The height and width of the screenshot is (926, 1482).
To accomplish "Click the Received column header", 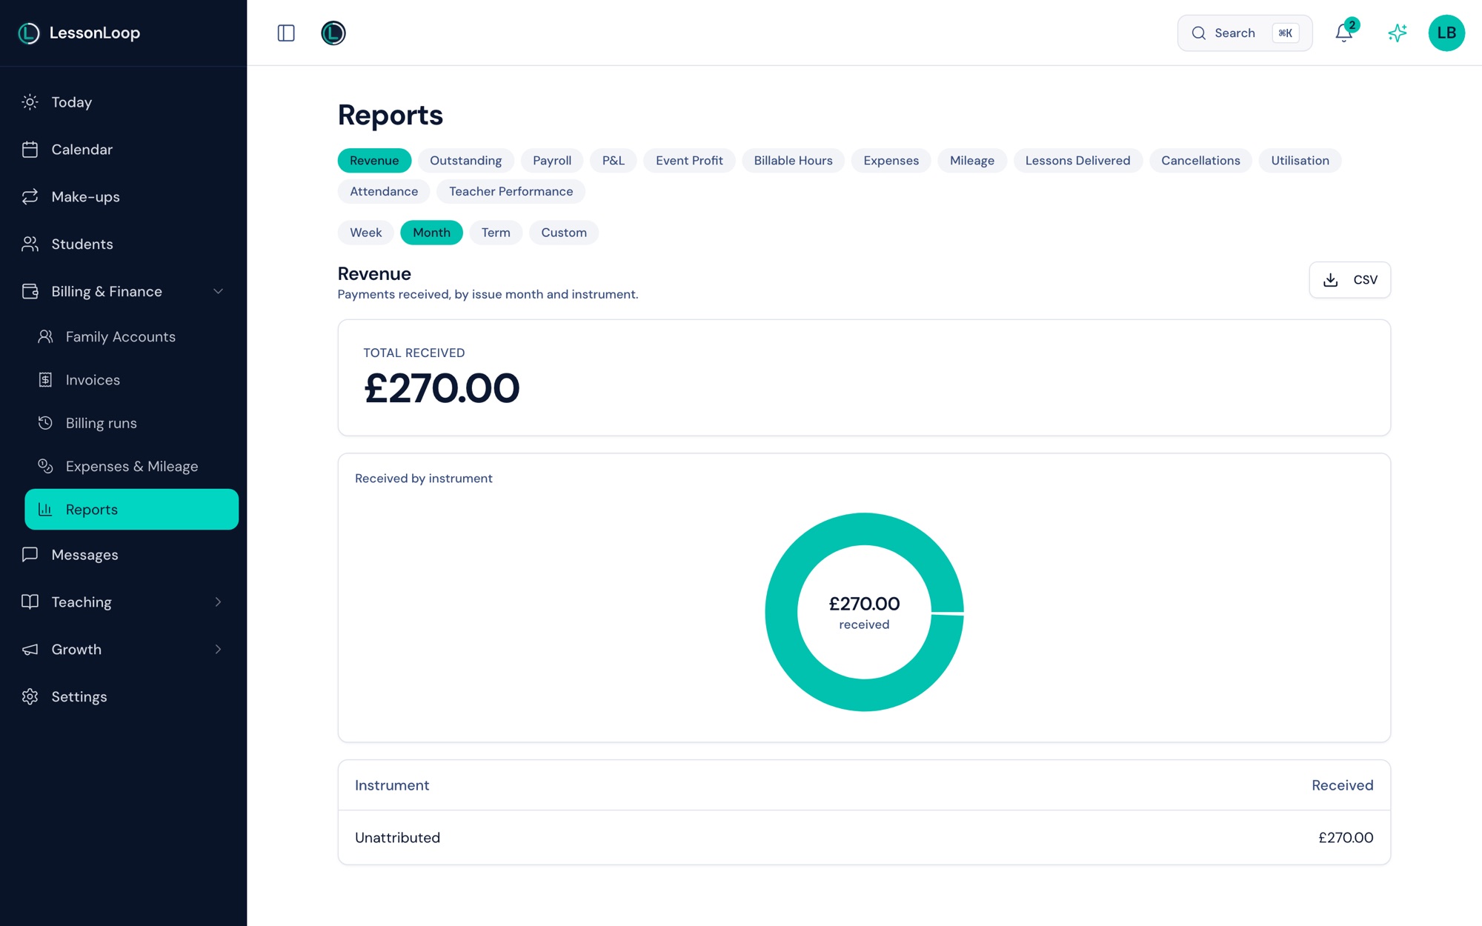I will click(x=1342, y=785).
